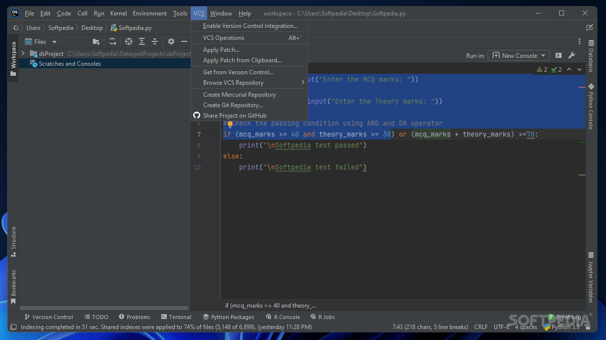Click the three-dot menu above the editor

[x=580, y=42]
